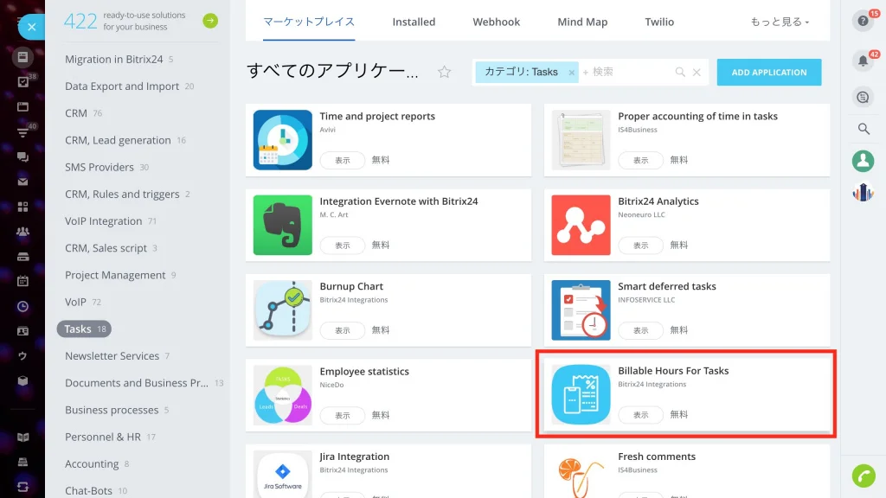Click the magnifier search icon in right panel
This screenshot has width=886, height=498.
864,130
